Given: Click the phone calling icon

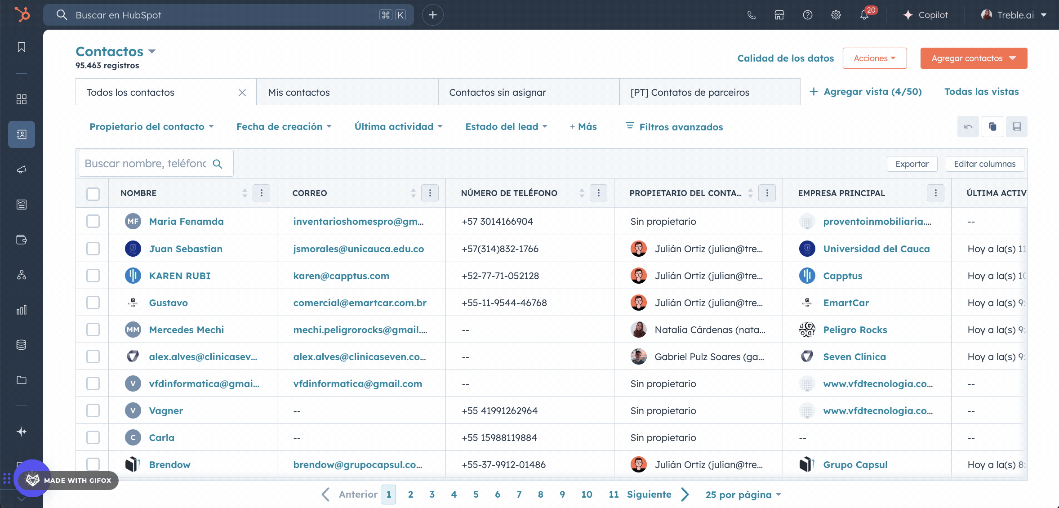Looking at the screenshot, I should (751, 15).
